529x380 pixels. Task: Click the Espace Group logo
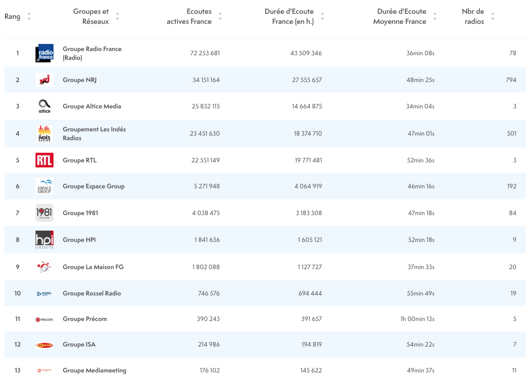(x=44, y=186)
